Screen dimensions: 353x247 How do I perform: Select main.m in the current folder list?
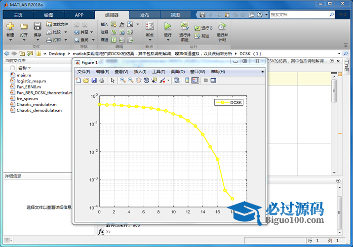tap(24, 75)
